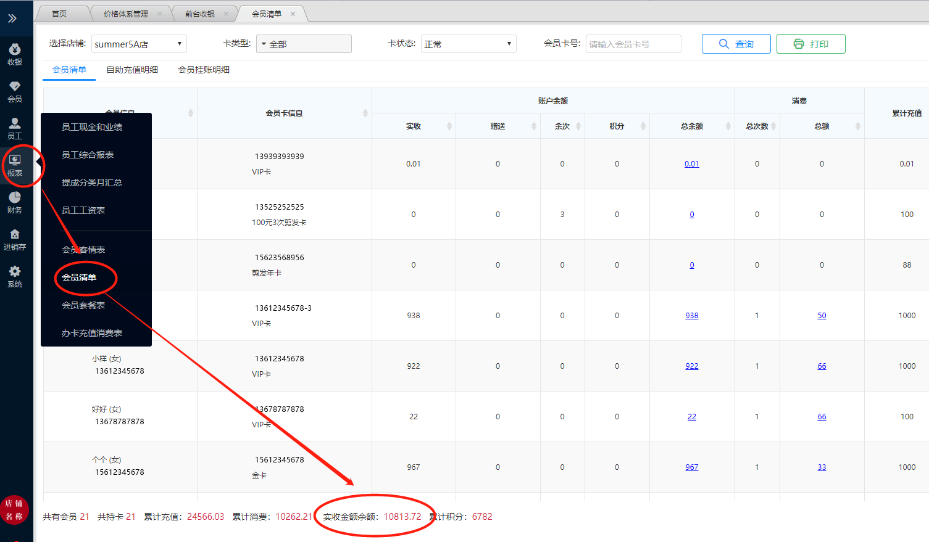The height and width of the screenshot is (542, 929).
Task: Click member name 好好 (女)
Action: (107, 409)
